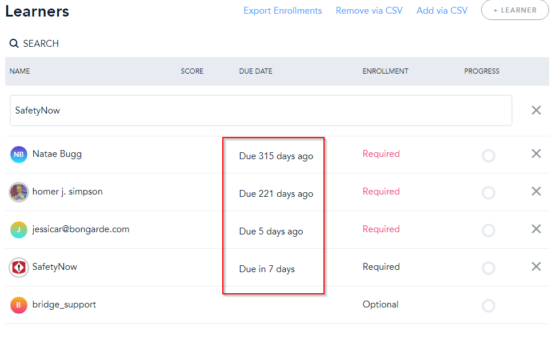Click the SafetyNow shield avatar icon

pyautogui.click(x=19, y=268)
